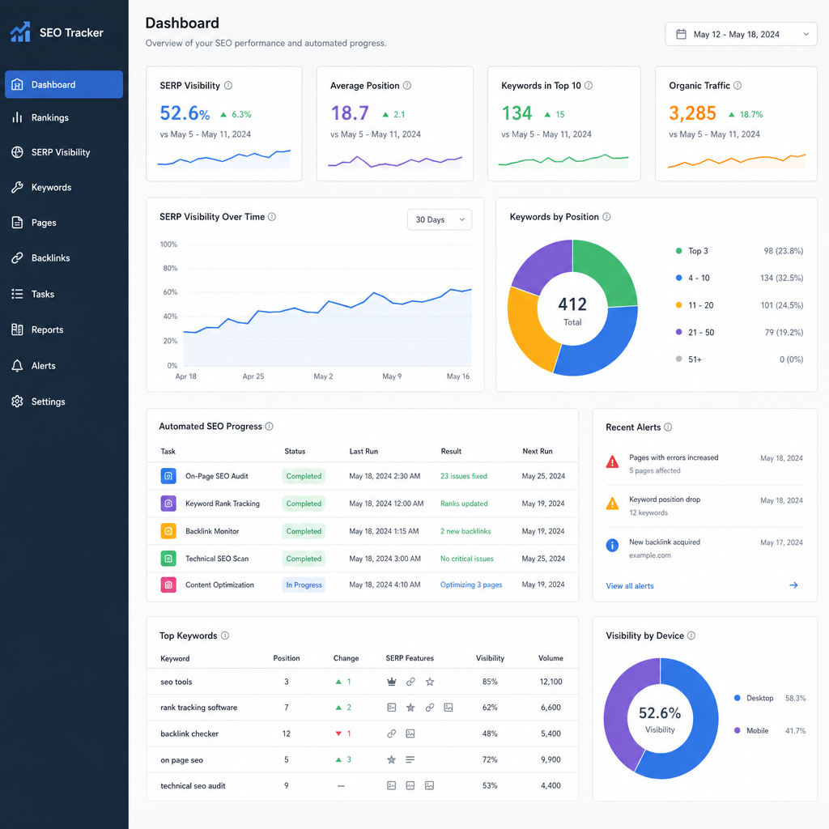Click the 2 new backlinks result
This screenshot has height=829, width=829.
pos(466,531)
